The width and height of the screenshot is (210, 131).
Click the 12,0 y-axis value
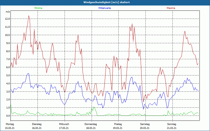(x=7, y=19)
